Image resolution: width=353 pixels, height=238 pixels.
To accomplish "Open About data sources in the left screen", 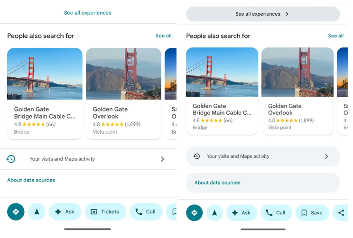I will [31, 180].
